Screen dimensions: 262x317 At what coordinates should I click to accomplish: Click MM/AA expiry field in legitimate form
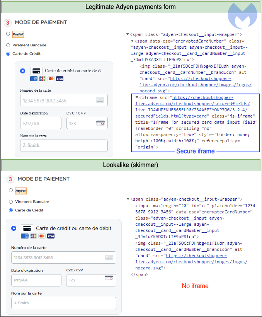[x=41, y=123]
